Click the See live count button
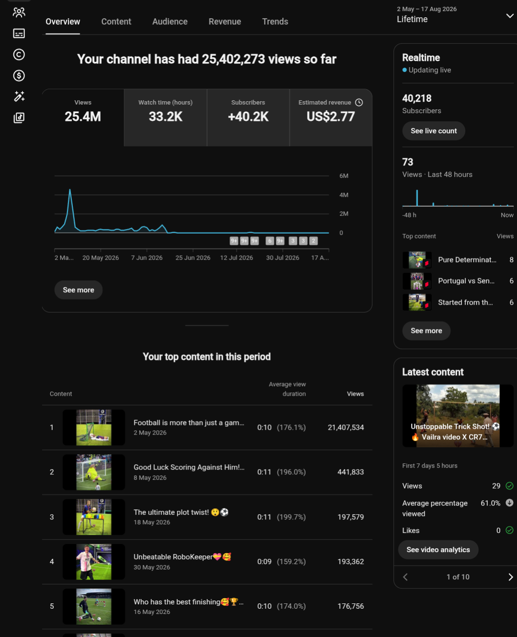The width and height of the screenshot is (517, 637). coord(434,131)
